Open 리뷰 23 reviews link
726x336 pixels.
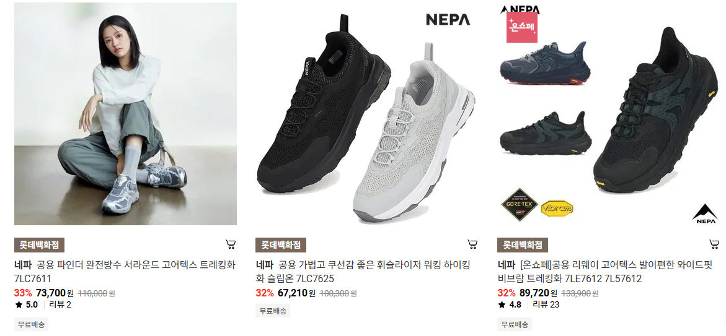pos(546,304)
